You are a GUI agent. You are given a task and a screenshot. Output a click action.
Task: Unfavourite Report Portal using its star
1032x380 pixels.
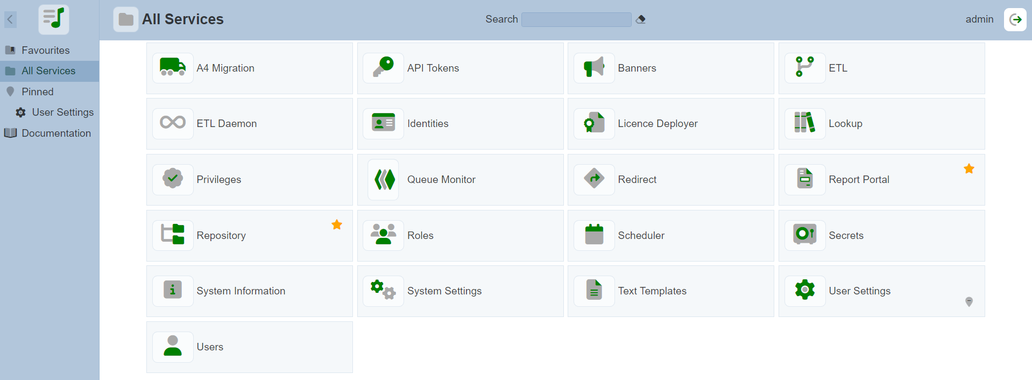[x=969, y=169]
